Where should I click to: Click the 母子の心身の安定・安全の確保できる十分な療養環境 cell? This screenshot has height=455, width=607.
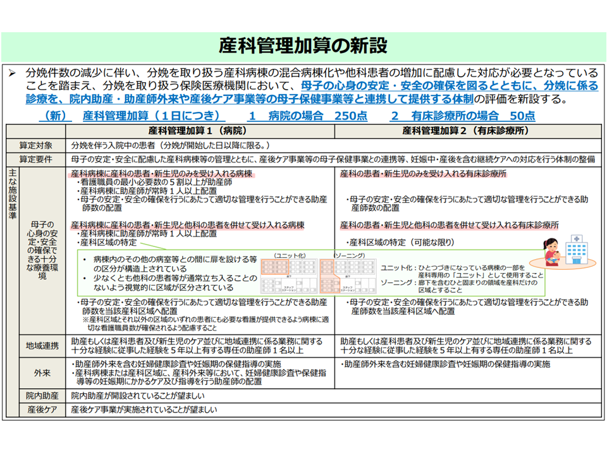(42, 250)
